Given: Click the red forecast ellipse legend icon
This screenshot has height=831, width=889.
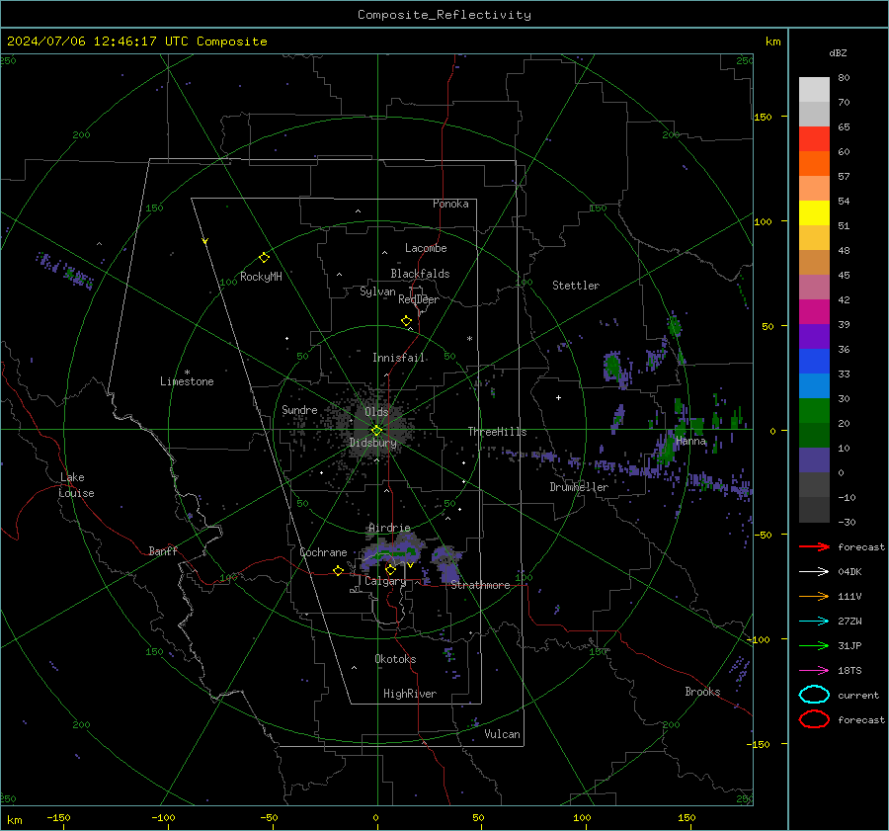Looking at the screenshot, I should [x=814, y=719].
